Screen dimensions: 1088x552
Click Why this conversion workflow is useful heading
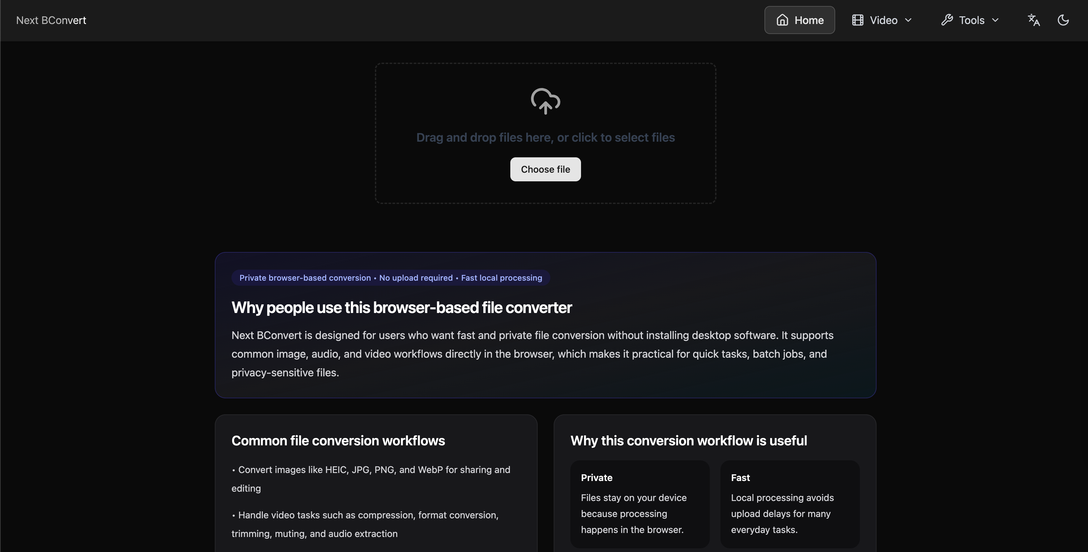(688, 441)
